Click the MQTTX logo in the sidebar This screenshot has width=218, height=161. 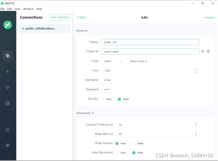(8, 25)
